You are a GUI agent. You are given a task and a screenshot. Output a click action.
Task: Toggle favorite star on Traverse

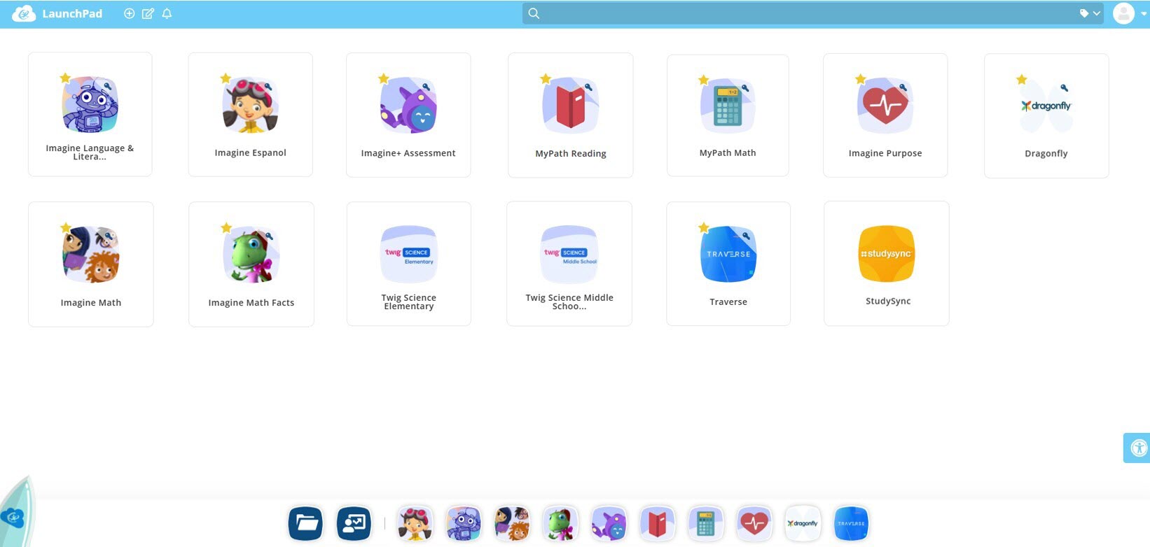[704, 227]
